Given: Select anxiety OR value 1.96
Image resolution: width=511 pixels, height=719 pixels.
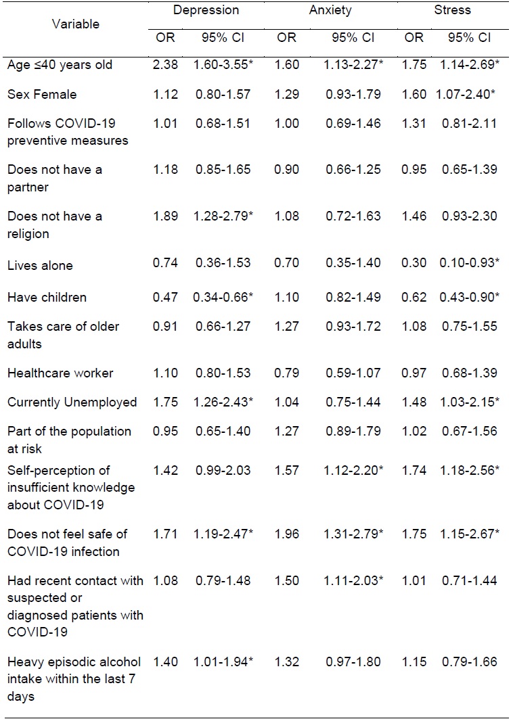Looking at the screenshot, I should tap(287, 534).
